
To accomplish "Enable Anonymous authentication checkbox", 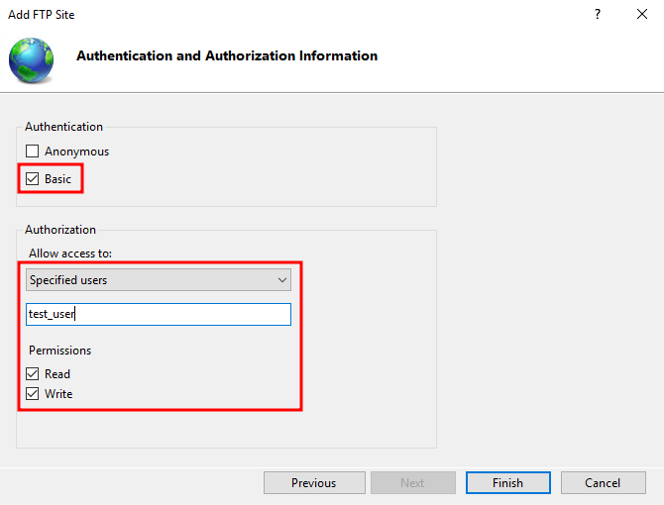I will point(32,151).
